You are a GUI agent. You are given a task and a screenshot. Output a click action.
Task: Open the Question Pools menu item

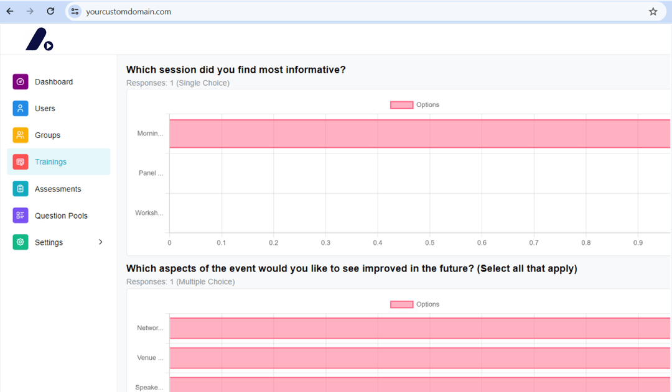pos(61,216)
